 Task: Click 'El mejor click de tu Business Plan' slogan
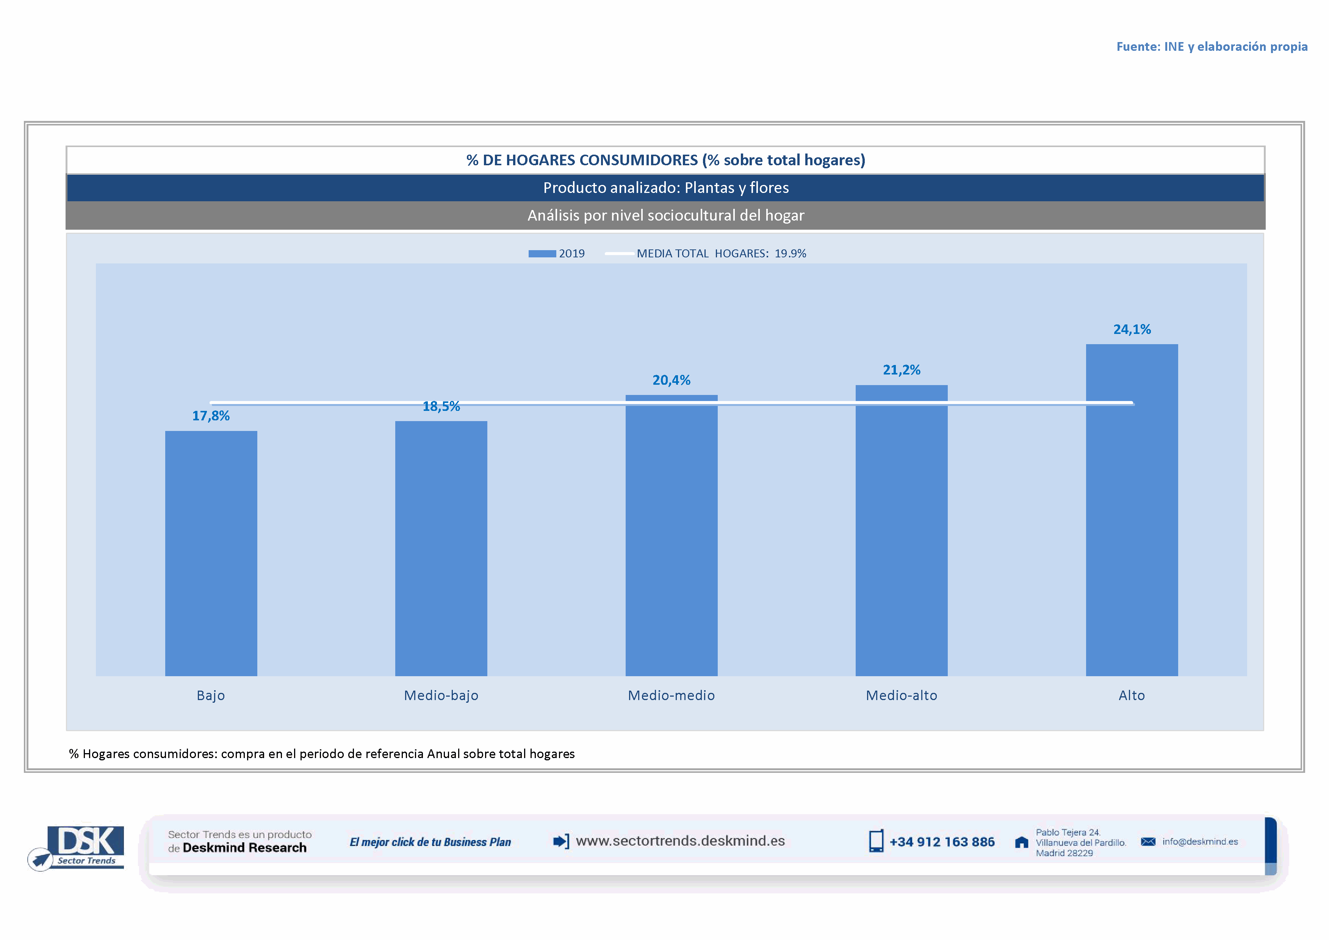pyautogui.click(x=430, y=842)
